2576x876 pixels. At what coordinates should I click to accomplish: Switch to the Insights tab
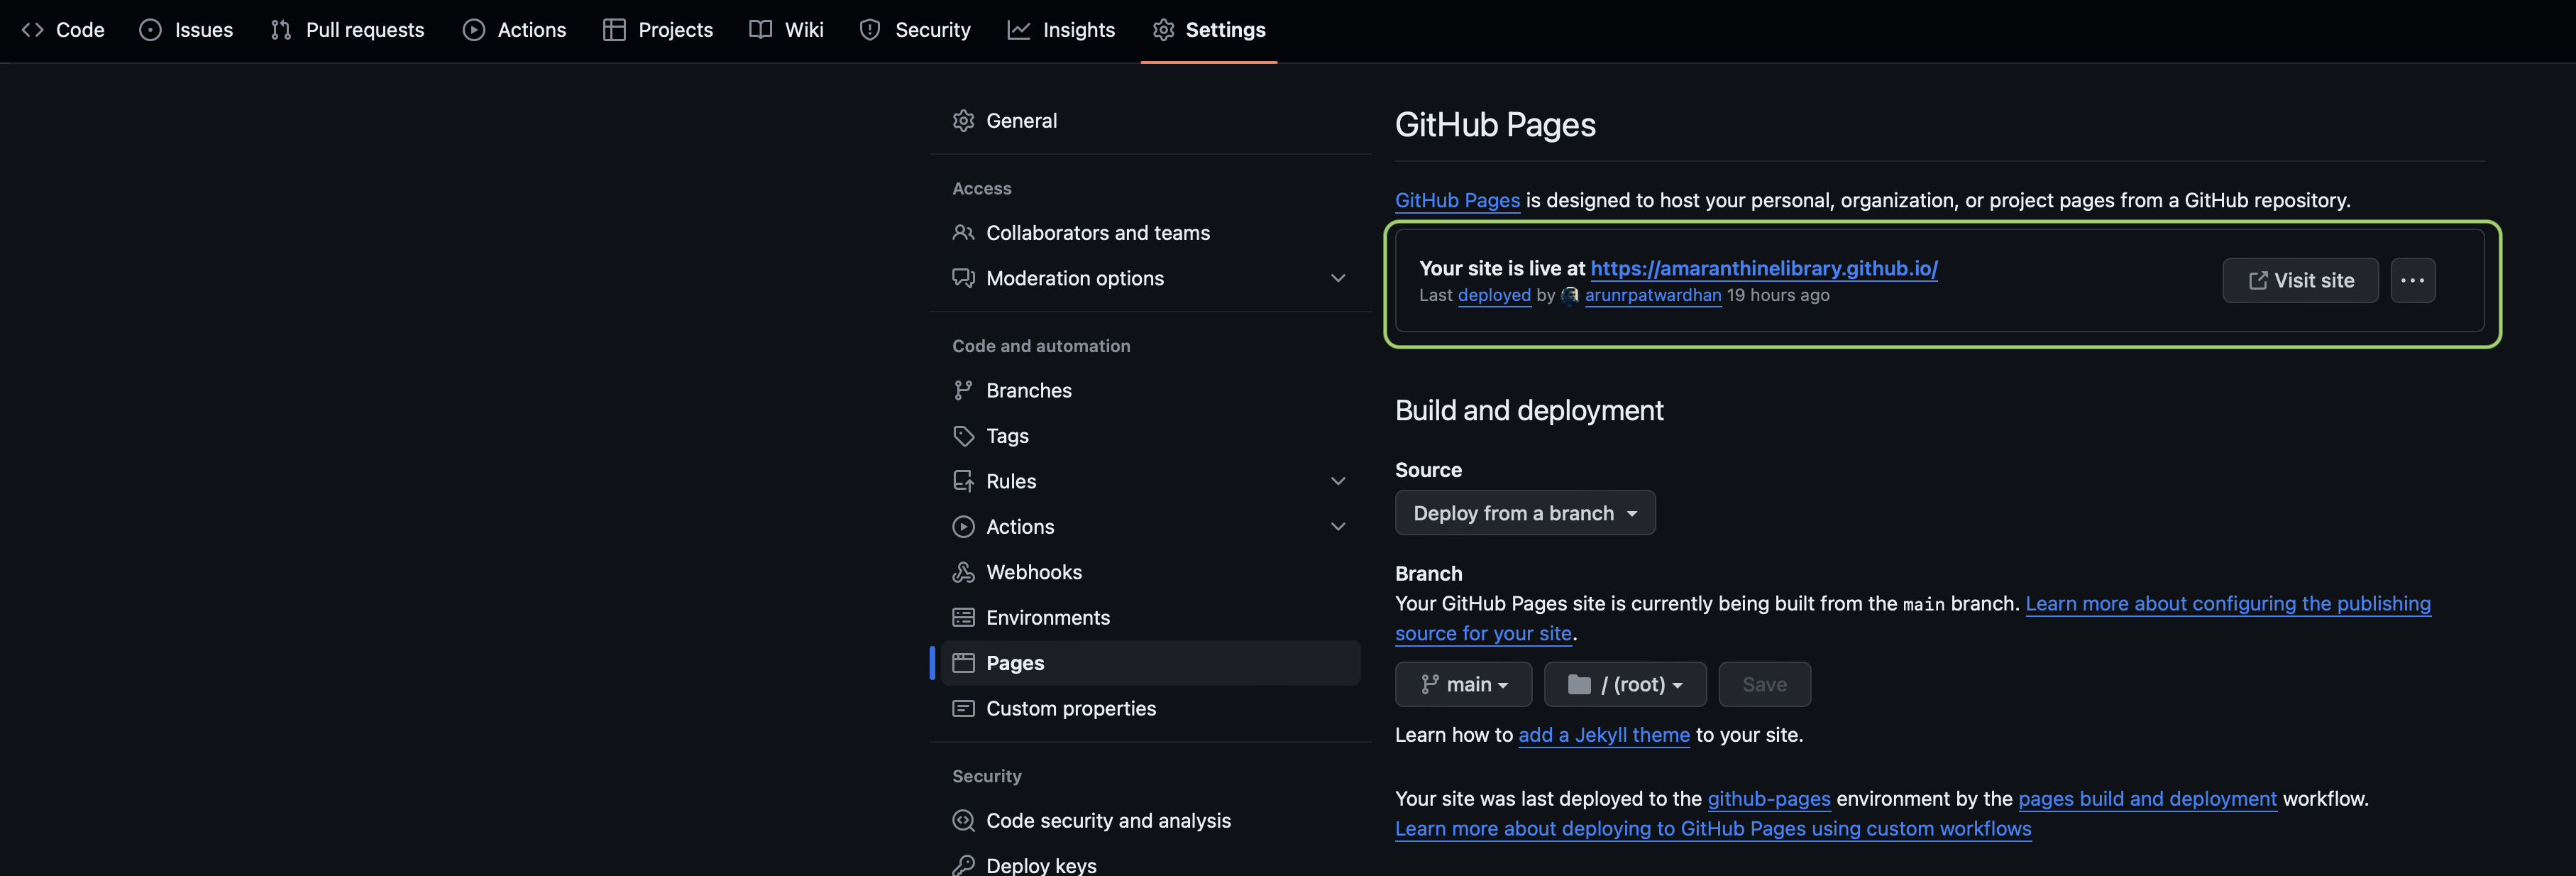point(1061,30)
